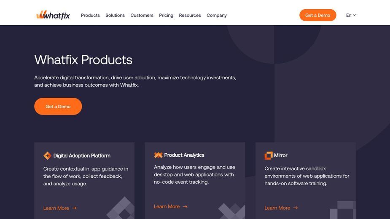Open the Customers menu item

[x=142, y=15]
